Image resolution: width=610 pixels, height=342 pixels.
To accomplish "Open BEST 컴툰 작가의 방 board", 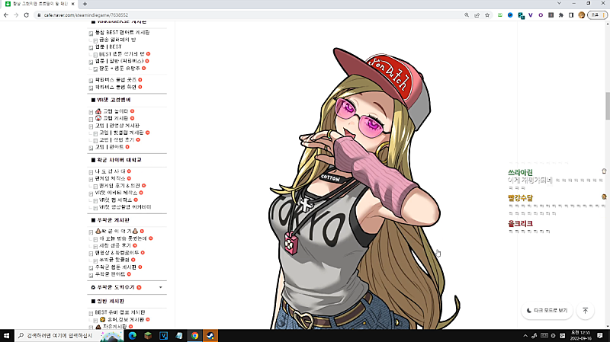I will point(122,54).
